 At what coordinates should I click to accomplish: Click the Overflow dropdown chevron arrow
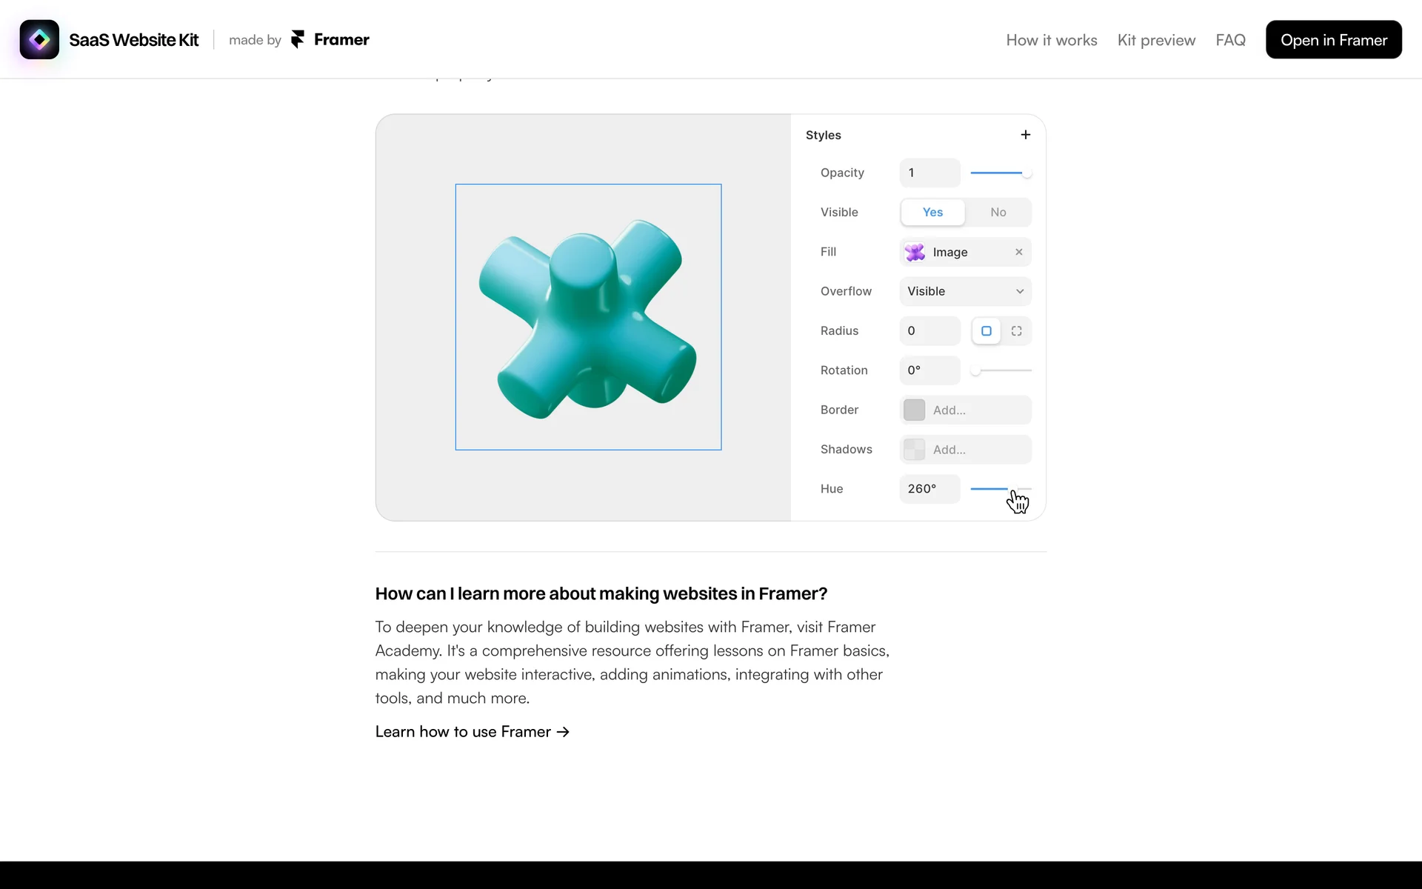[1020, 291]
